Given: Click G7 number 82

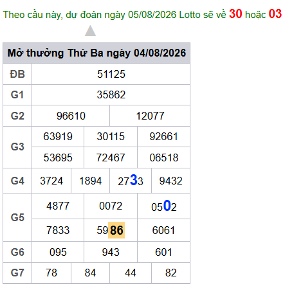Looking at the screenshot, I should point(171,273).
